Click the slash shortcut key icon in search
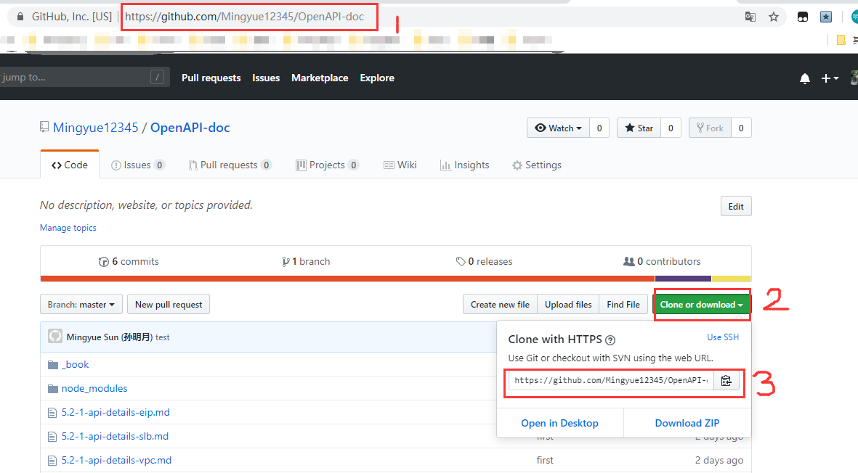 click(x=157, y=77)
